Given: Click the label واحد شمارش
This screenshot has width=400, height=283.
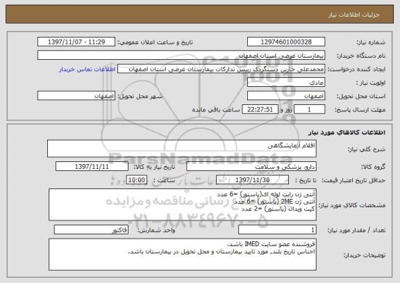Looking at the screenshot, I should coord(156,230).
